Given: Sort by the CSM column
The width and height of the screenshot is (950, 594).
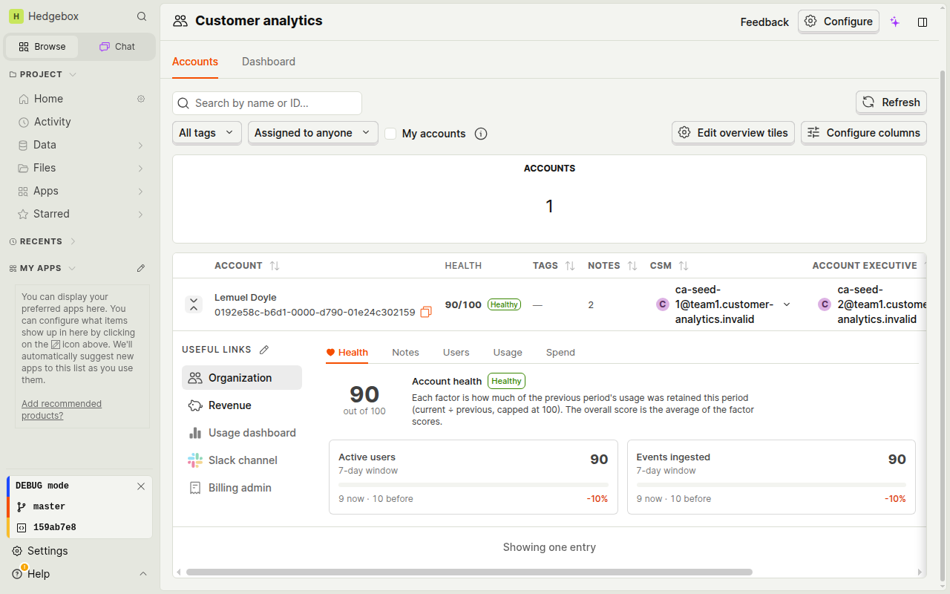Looking at the screenshot, I should click(684, 266).
